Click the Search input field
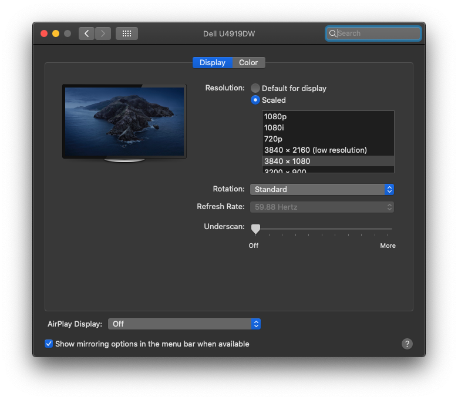This screenshot has width=458, height=400. (373, 33)
